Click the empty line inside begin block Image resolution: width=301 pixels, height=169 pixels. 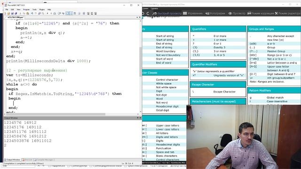coord(73,103)
